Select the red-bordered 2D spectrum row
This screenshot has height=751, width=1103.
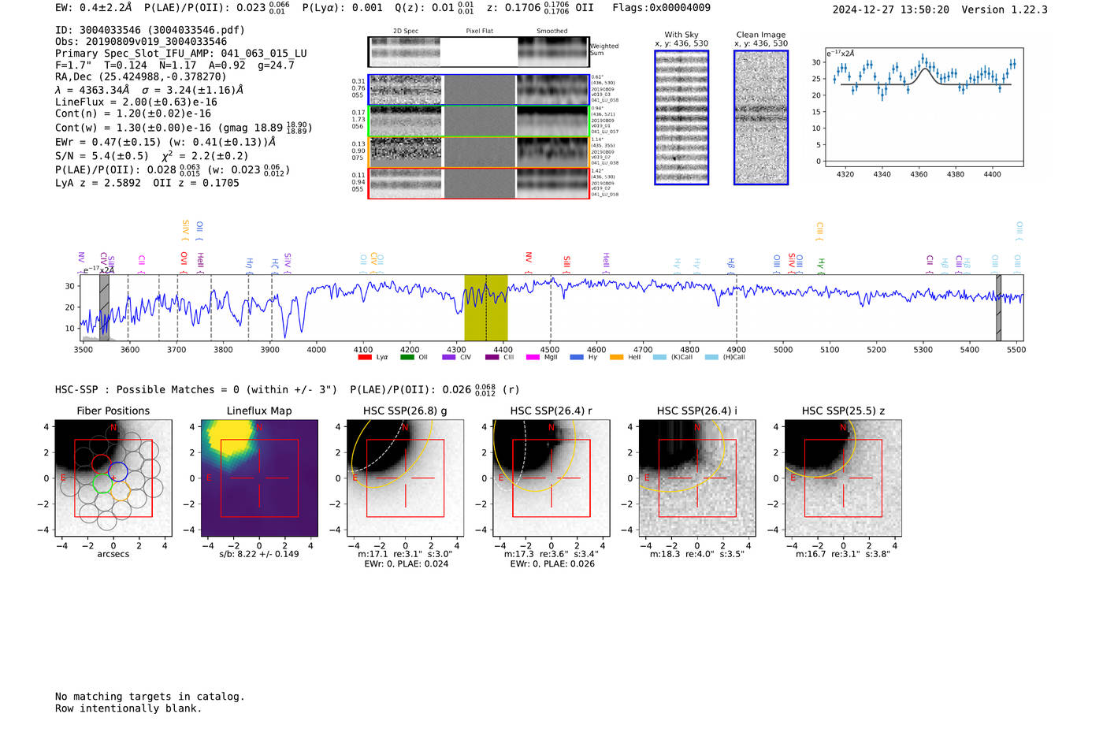(479, 183)
